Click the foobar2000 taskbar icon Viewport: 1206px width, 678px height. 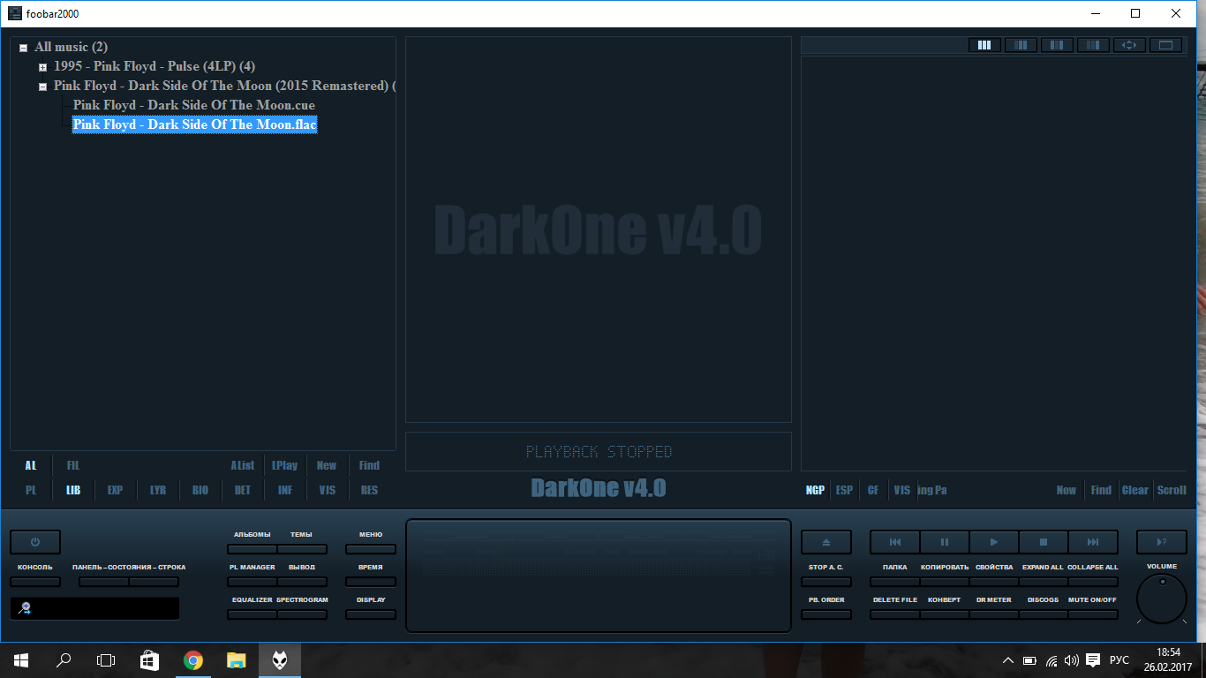point(279,660)
